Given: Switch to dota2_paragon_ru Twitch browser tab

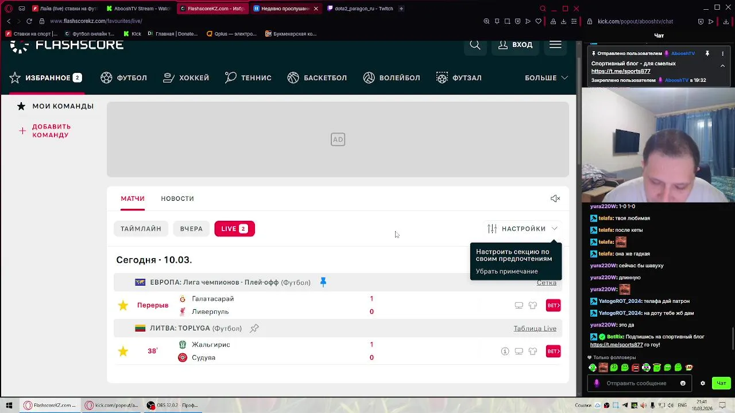Looking at the screenshot, I should coord(360,9).
